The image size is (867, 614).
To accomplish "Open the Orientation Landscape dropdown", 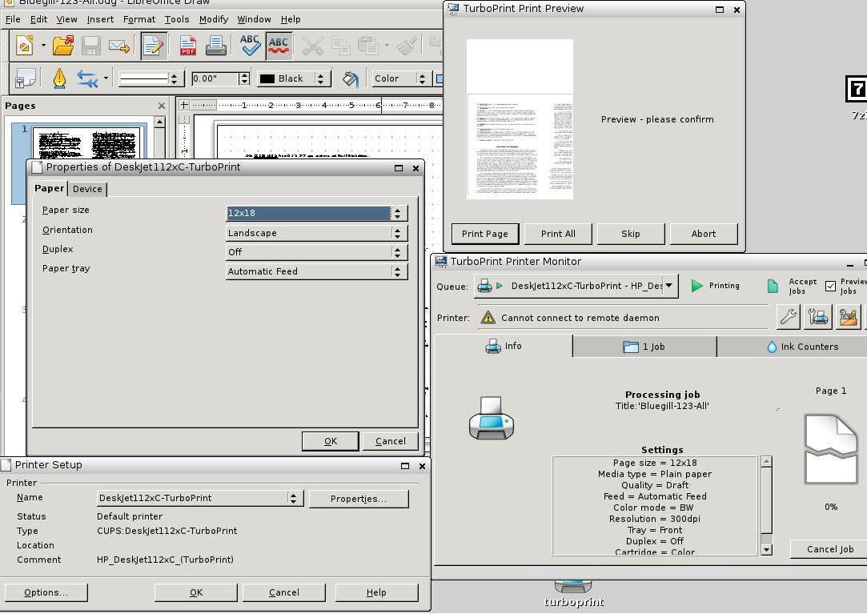I will coord(317,233).
